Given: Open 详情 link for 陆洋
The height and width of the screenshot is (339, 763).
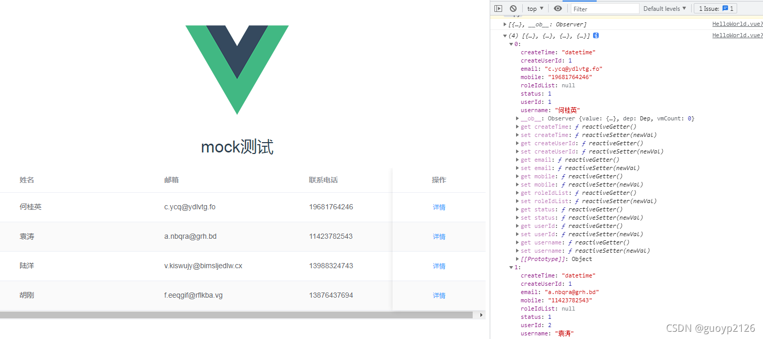Looking at the screenshot, I should click(439, 266).
